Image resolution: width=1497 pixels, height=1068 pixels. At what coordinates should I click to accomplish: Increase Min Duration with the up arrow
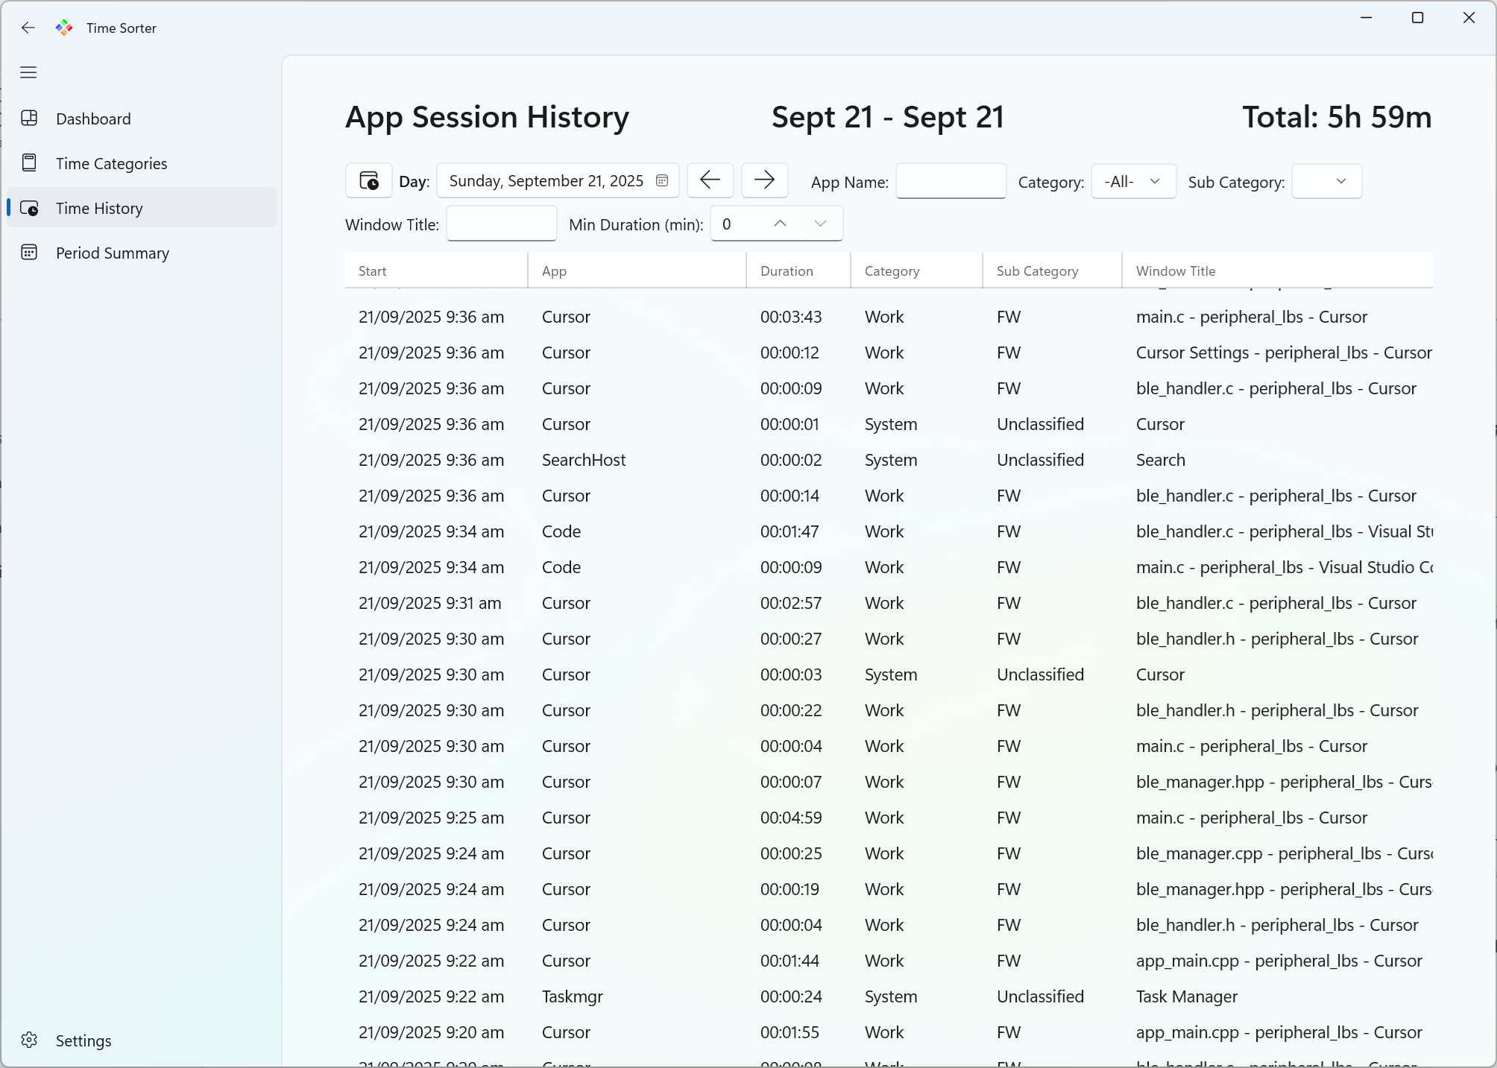[778, 224]
